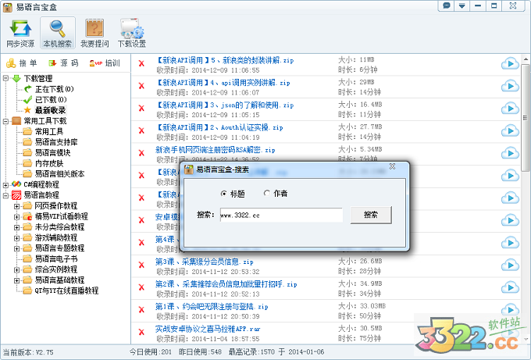Select 最新收录 tree item
The height and width of the screenshot is (360, 531).
click(50, 110)
